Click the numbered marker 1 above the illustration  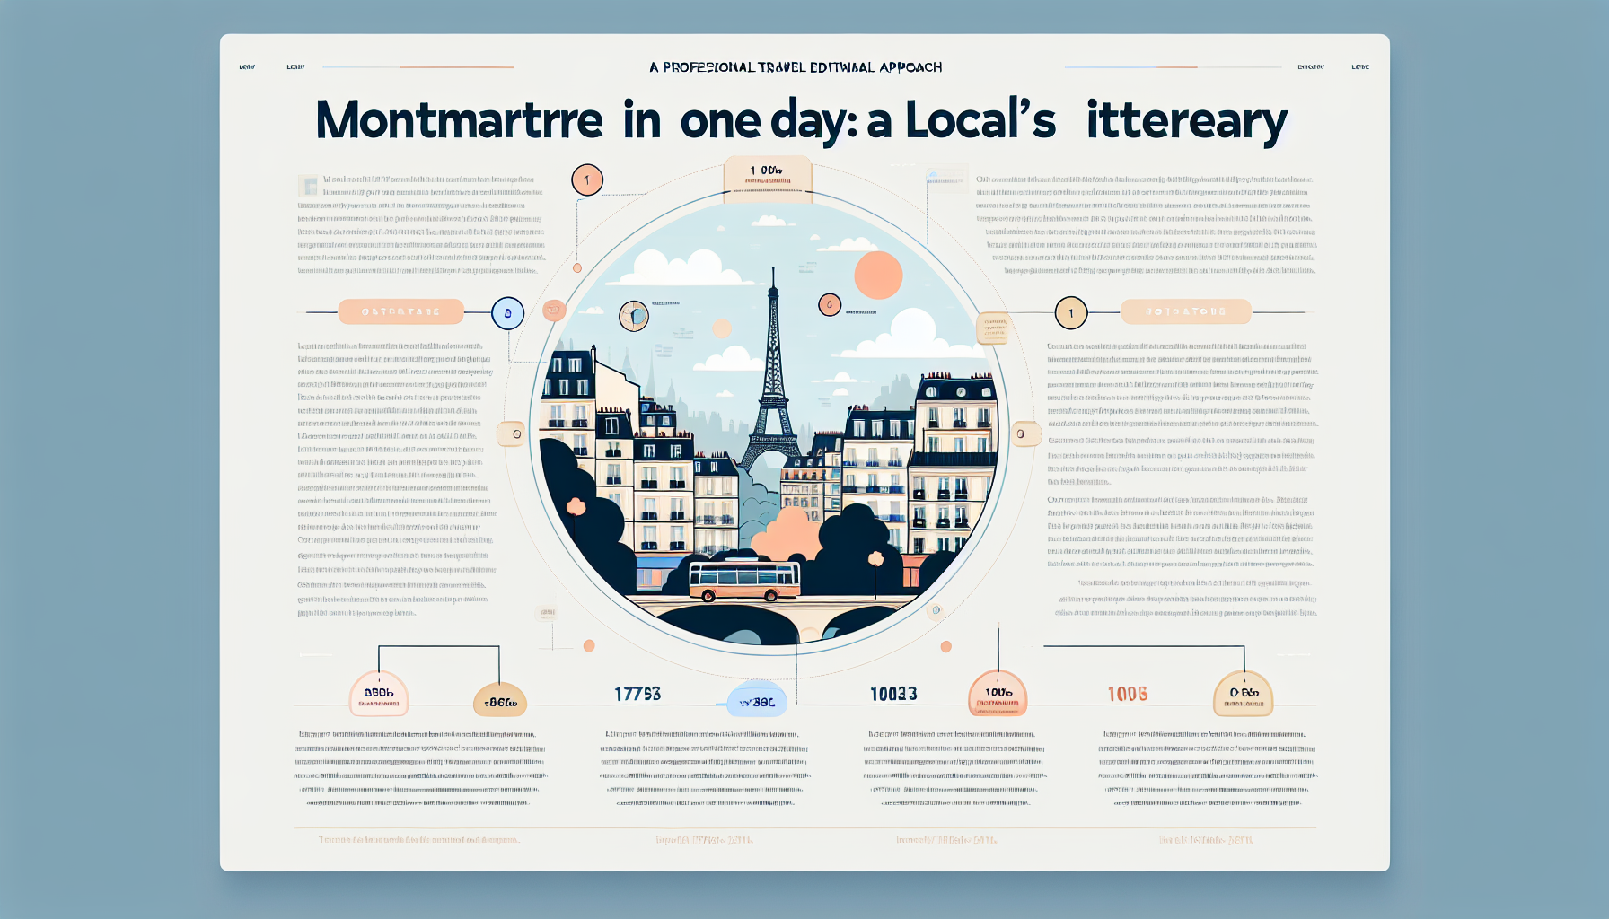click(x=586, y=179)
